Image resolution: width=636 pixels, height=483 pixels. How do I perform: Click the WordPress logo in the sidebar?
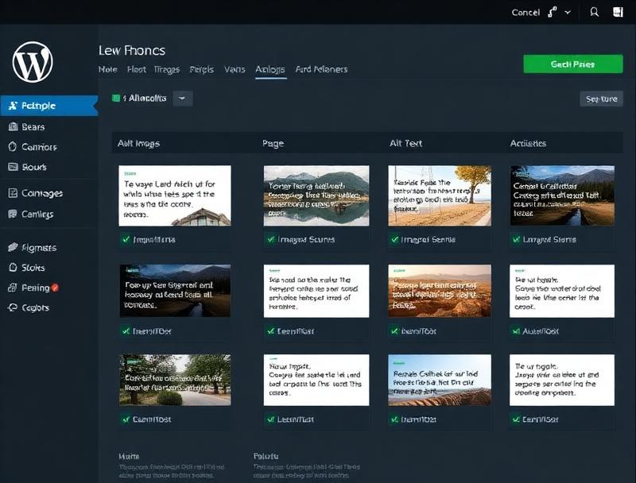click(33, 62)
